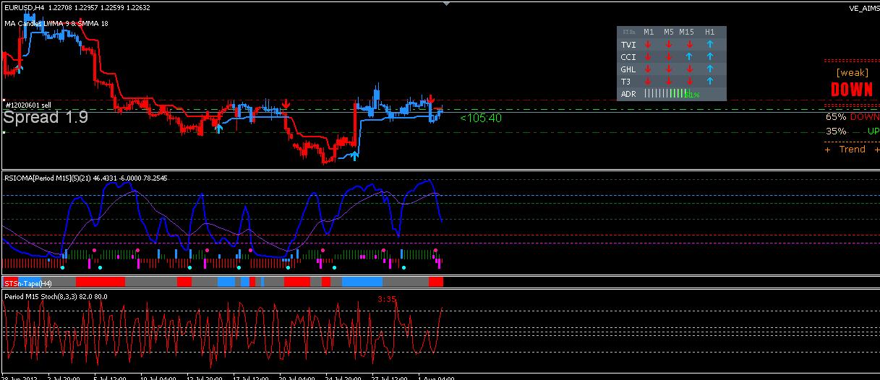
Task: Click the GHL M1 red down arrow
Action: coord(648,69)
